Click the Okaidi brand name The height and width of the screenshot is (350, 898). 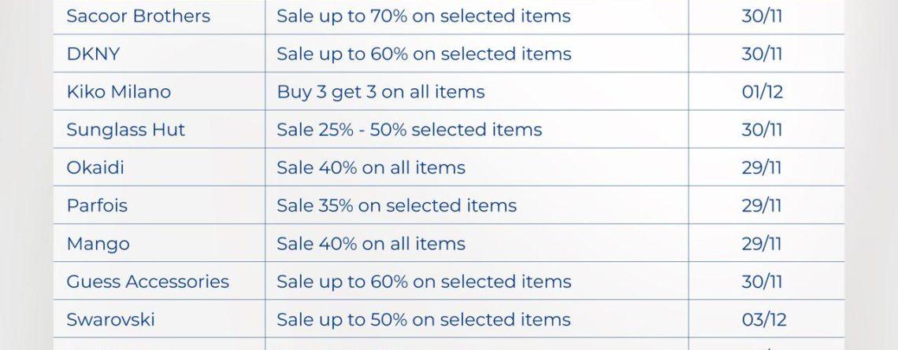95,168
